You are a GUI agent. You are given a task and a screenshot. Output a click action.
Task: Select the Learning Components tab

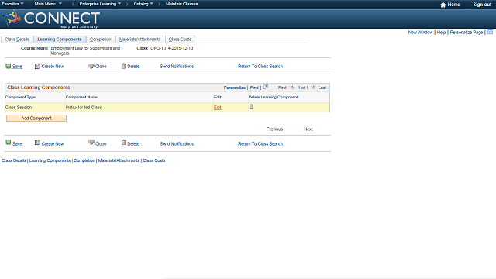[60, 40]
